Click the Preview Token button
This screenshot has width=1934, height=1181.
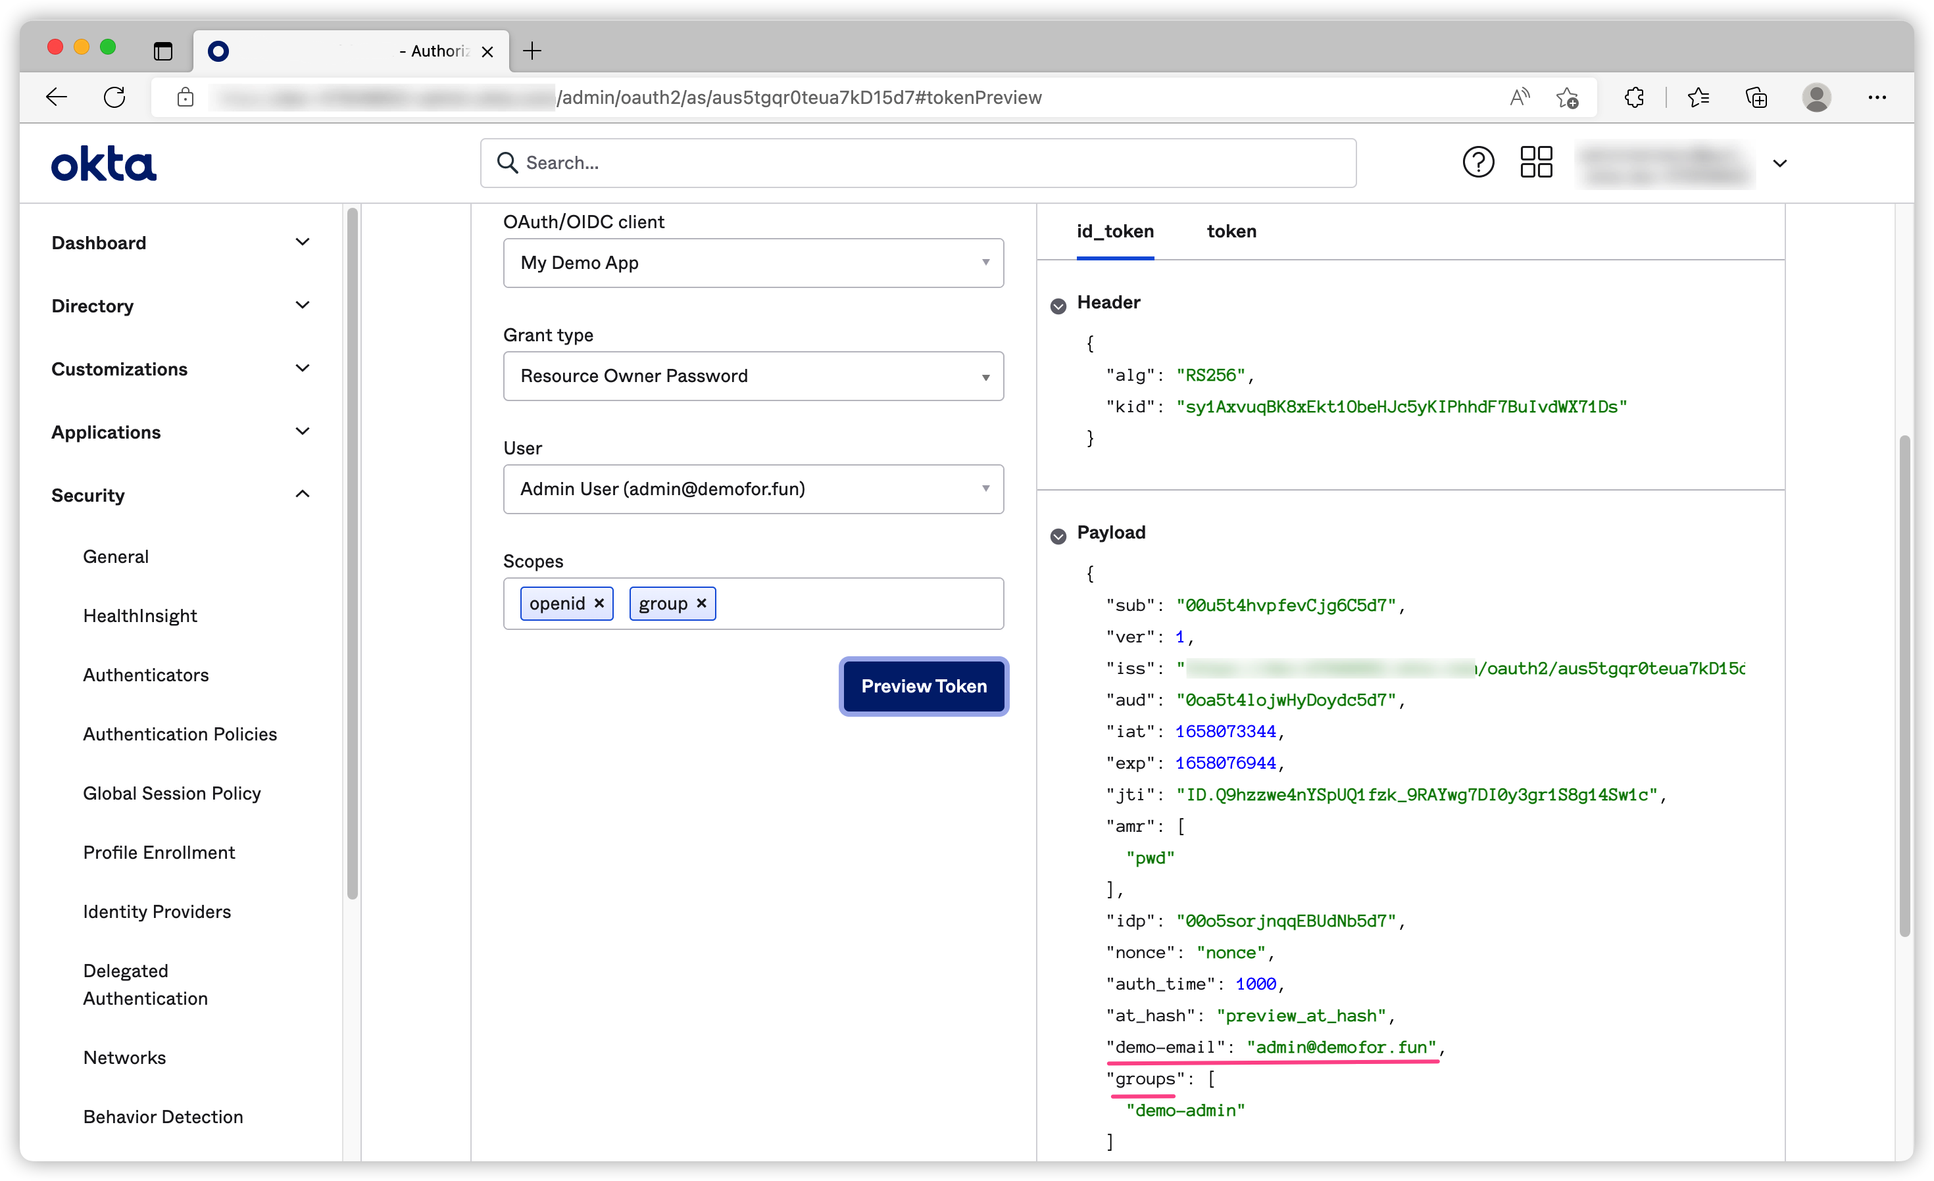pos(923,686)
